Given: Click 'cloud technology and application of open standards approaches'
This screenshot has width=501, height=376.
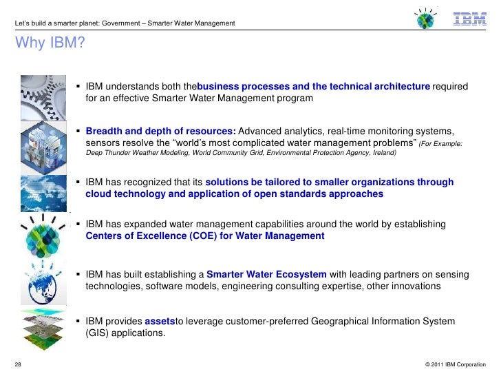Looking at the screenshot, I should (x=234, y=194).
